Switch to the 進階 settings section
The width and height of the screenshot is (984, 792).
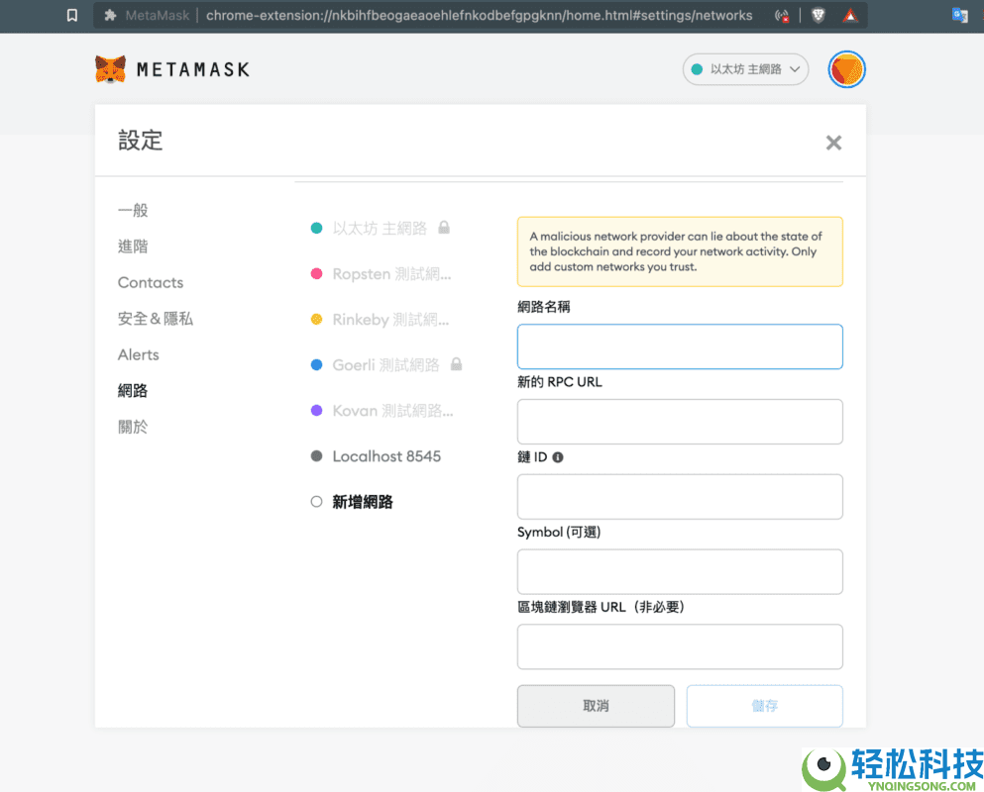pyautogui.click(x=133, y=246)
